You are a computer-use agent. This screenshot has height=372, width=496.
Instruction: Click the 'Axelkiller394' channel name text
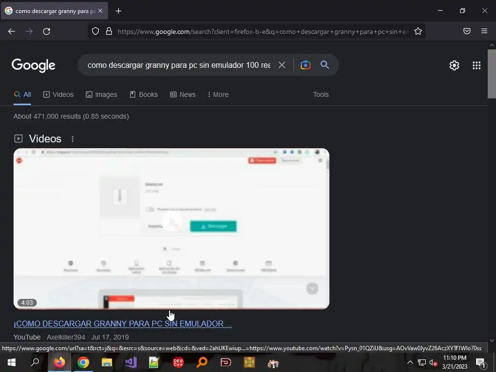pyautogui.click(x=66, y=337)
